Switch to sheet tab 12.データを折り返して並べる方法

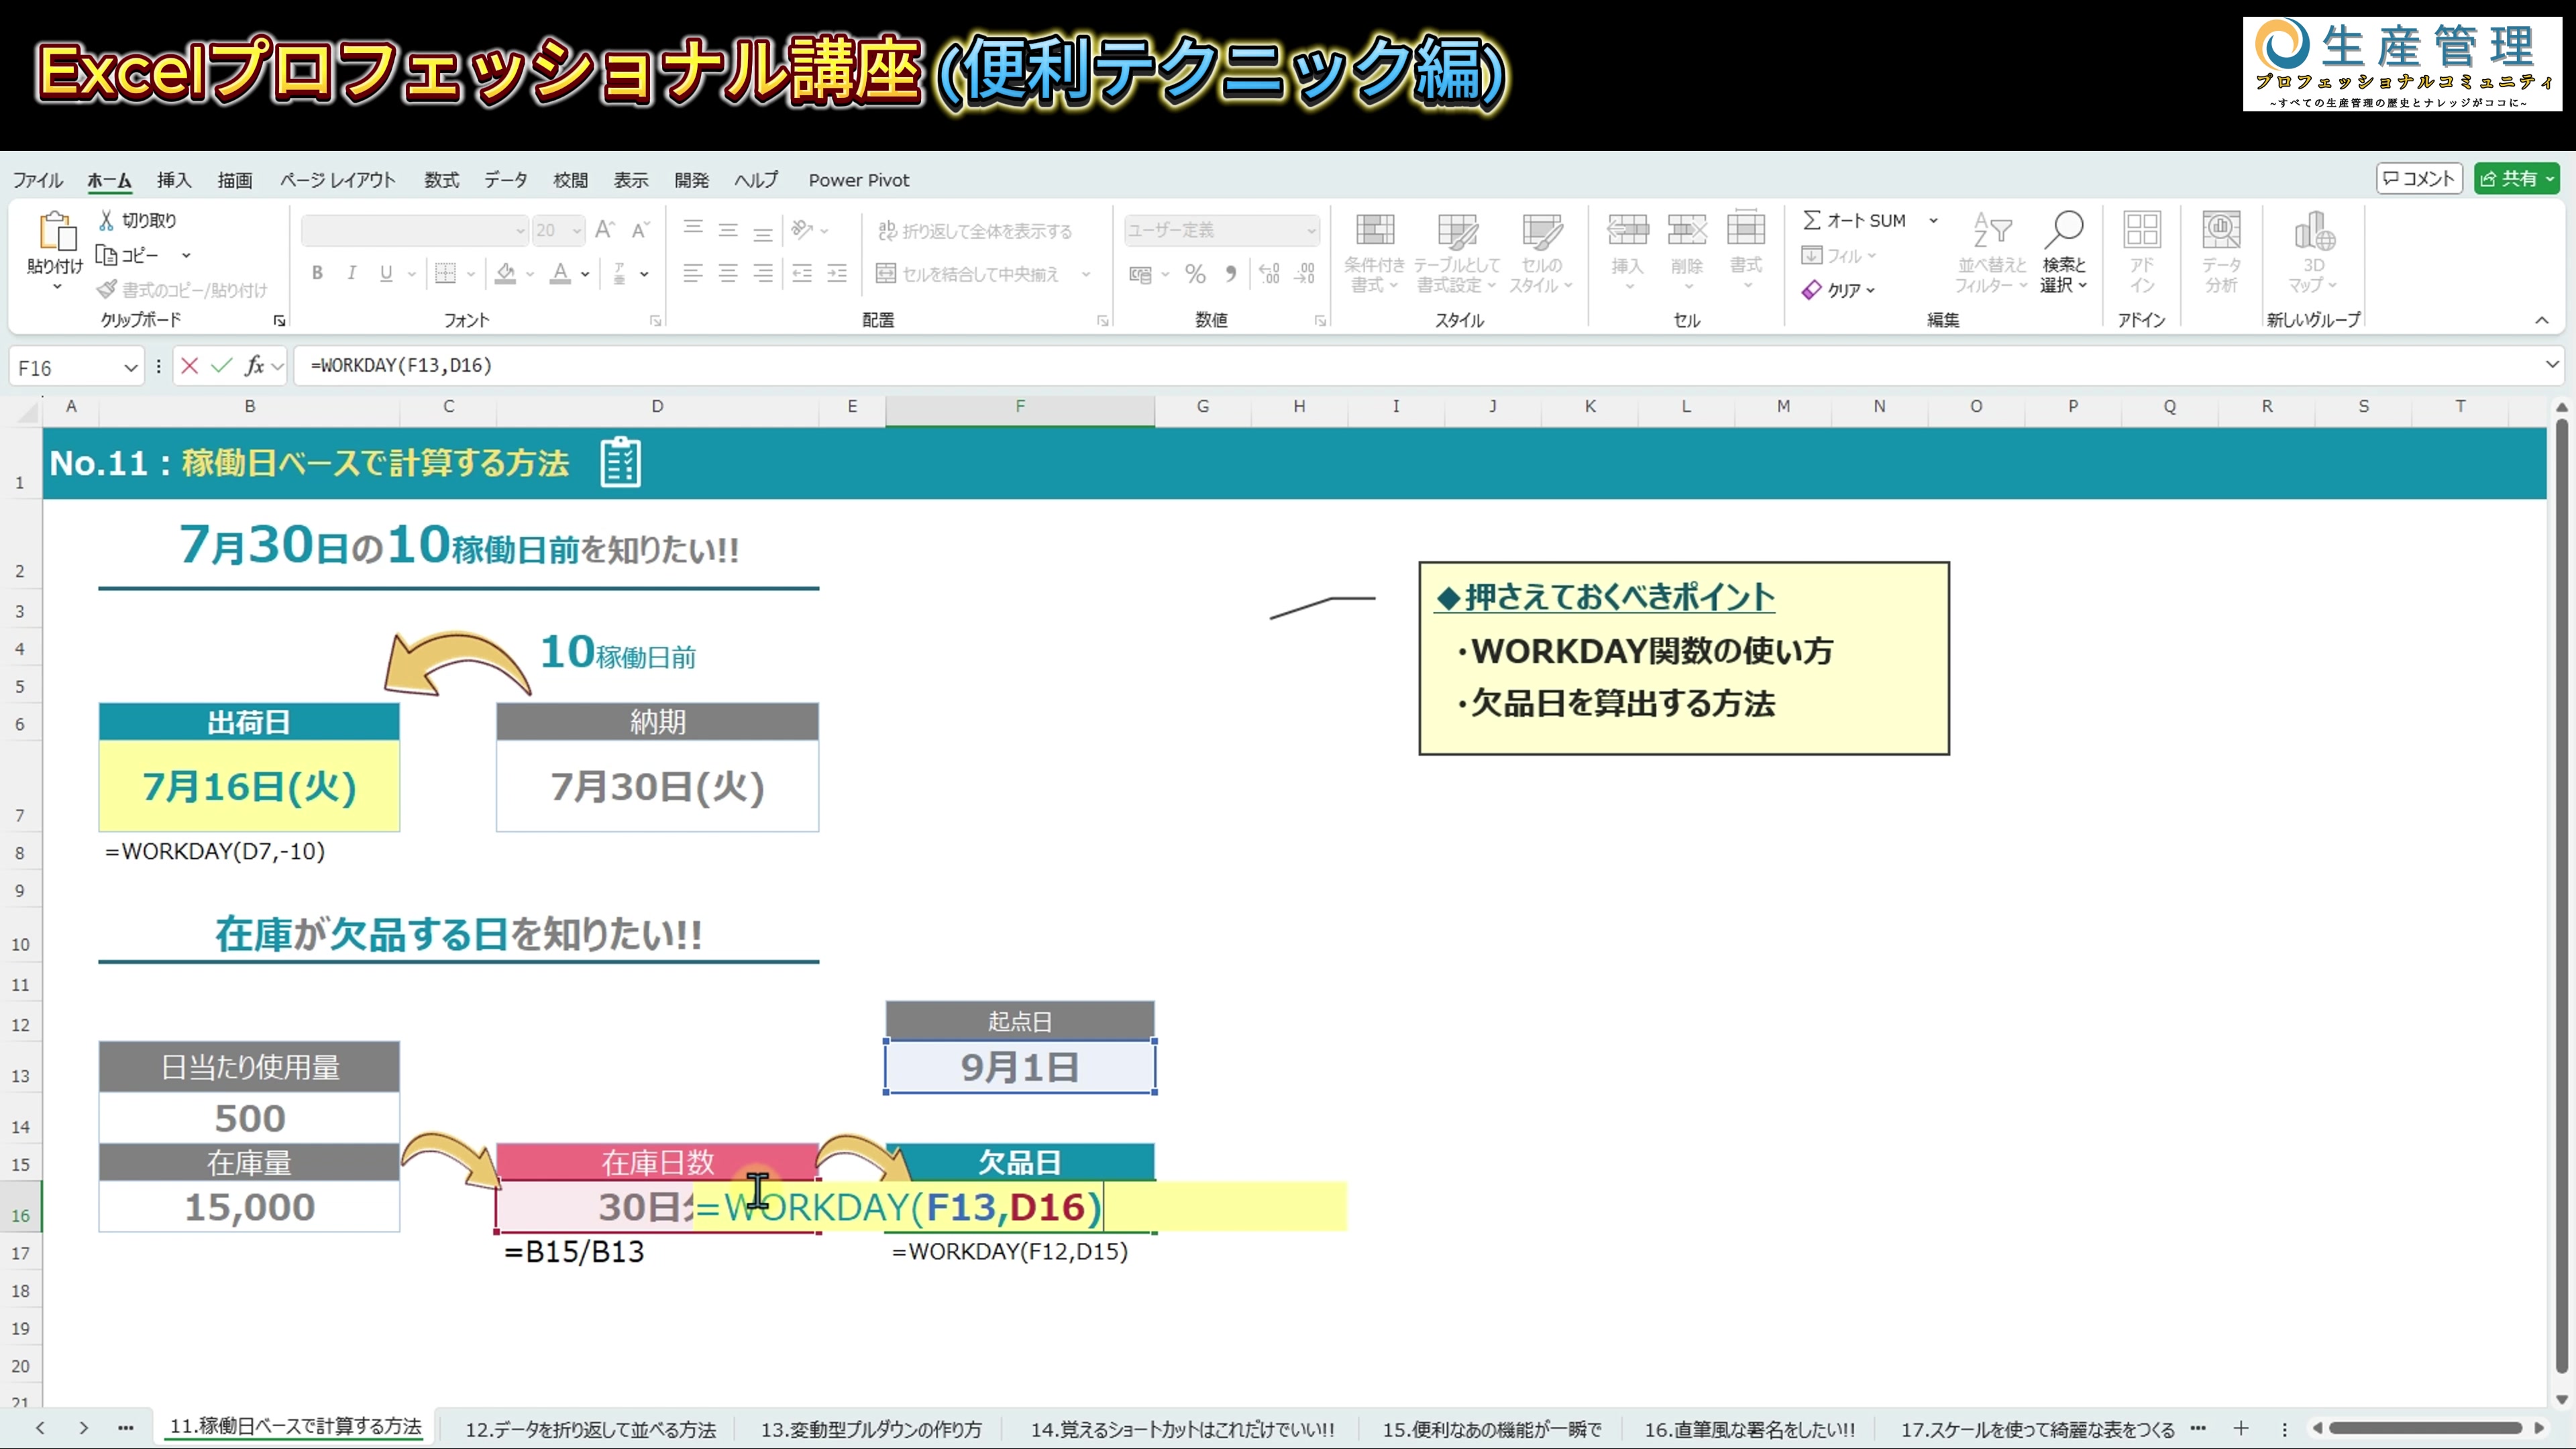pos(591,1429)
